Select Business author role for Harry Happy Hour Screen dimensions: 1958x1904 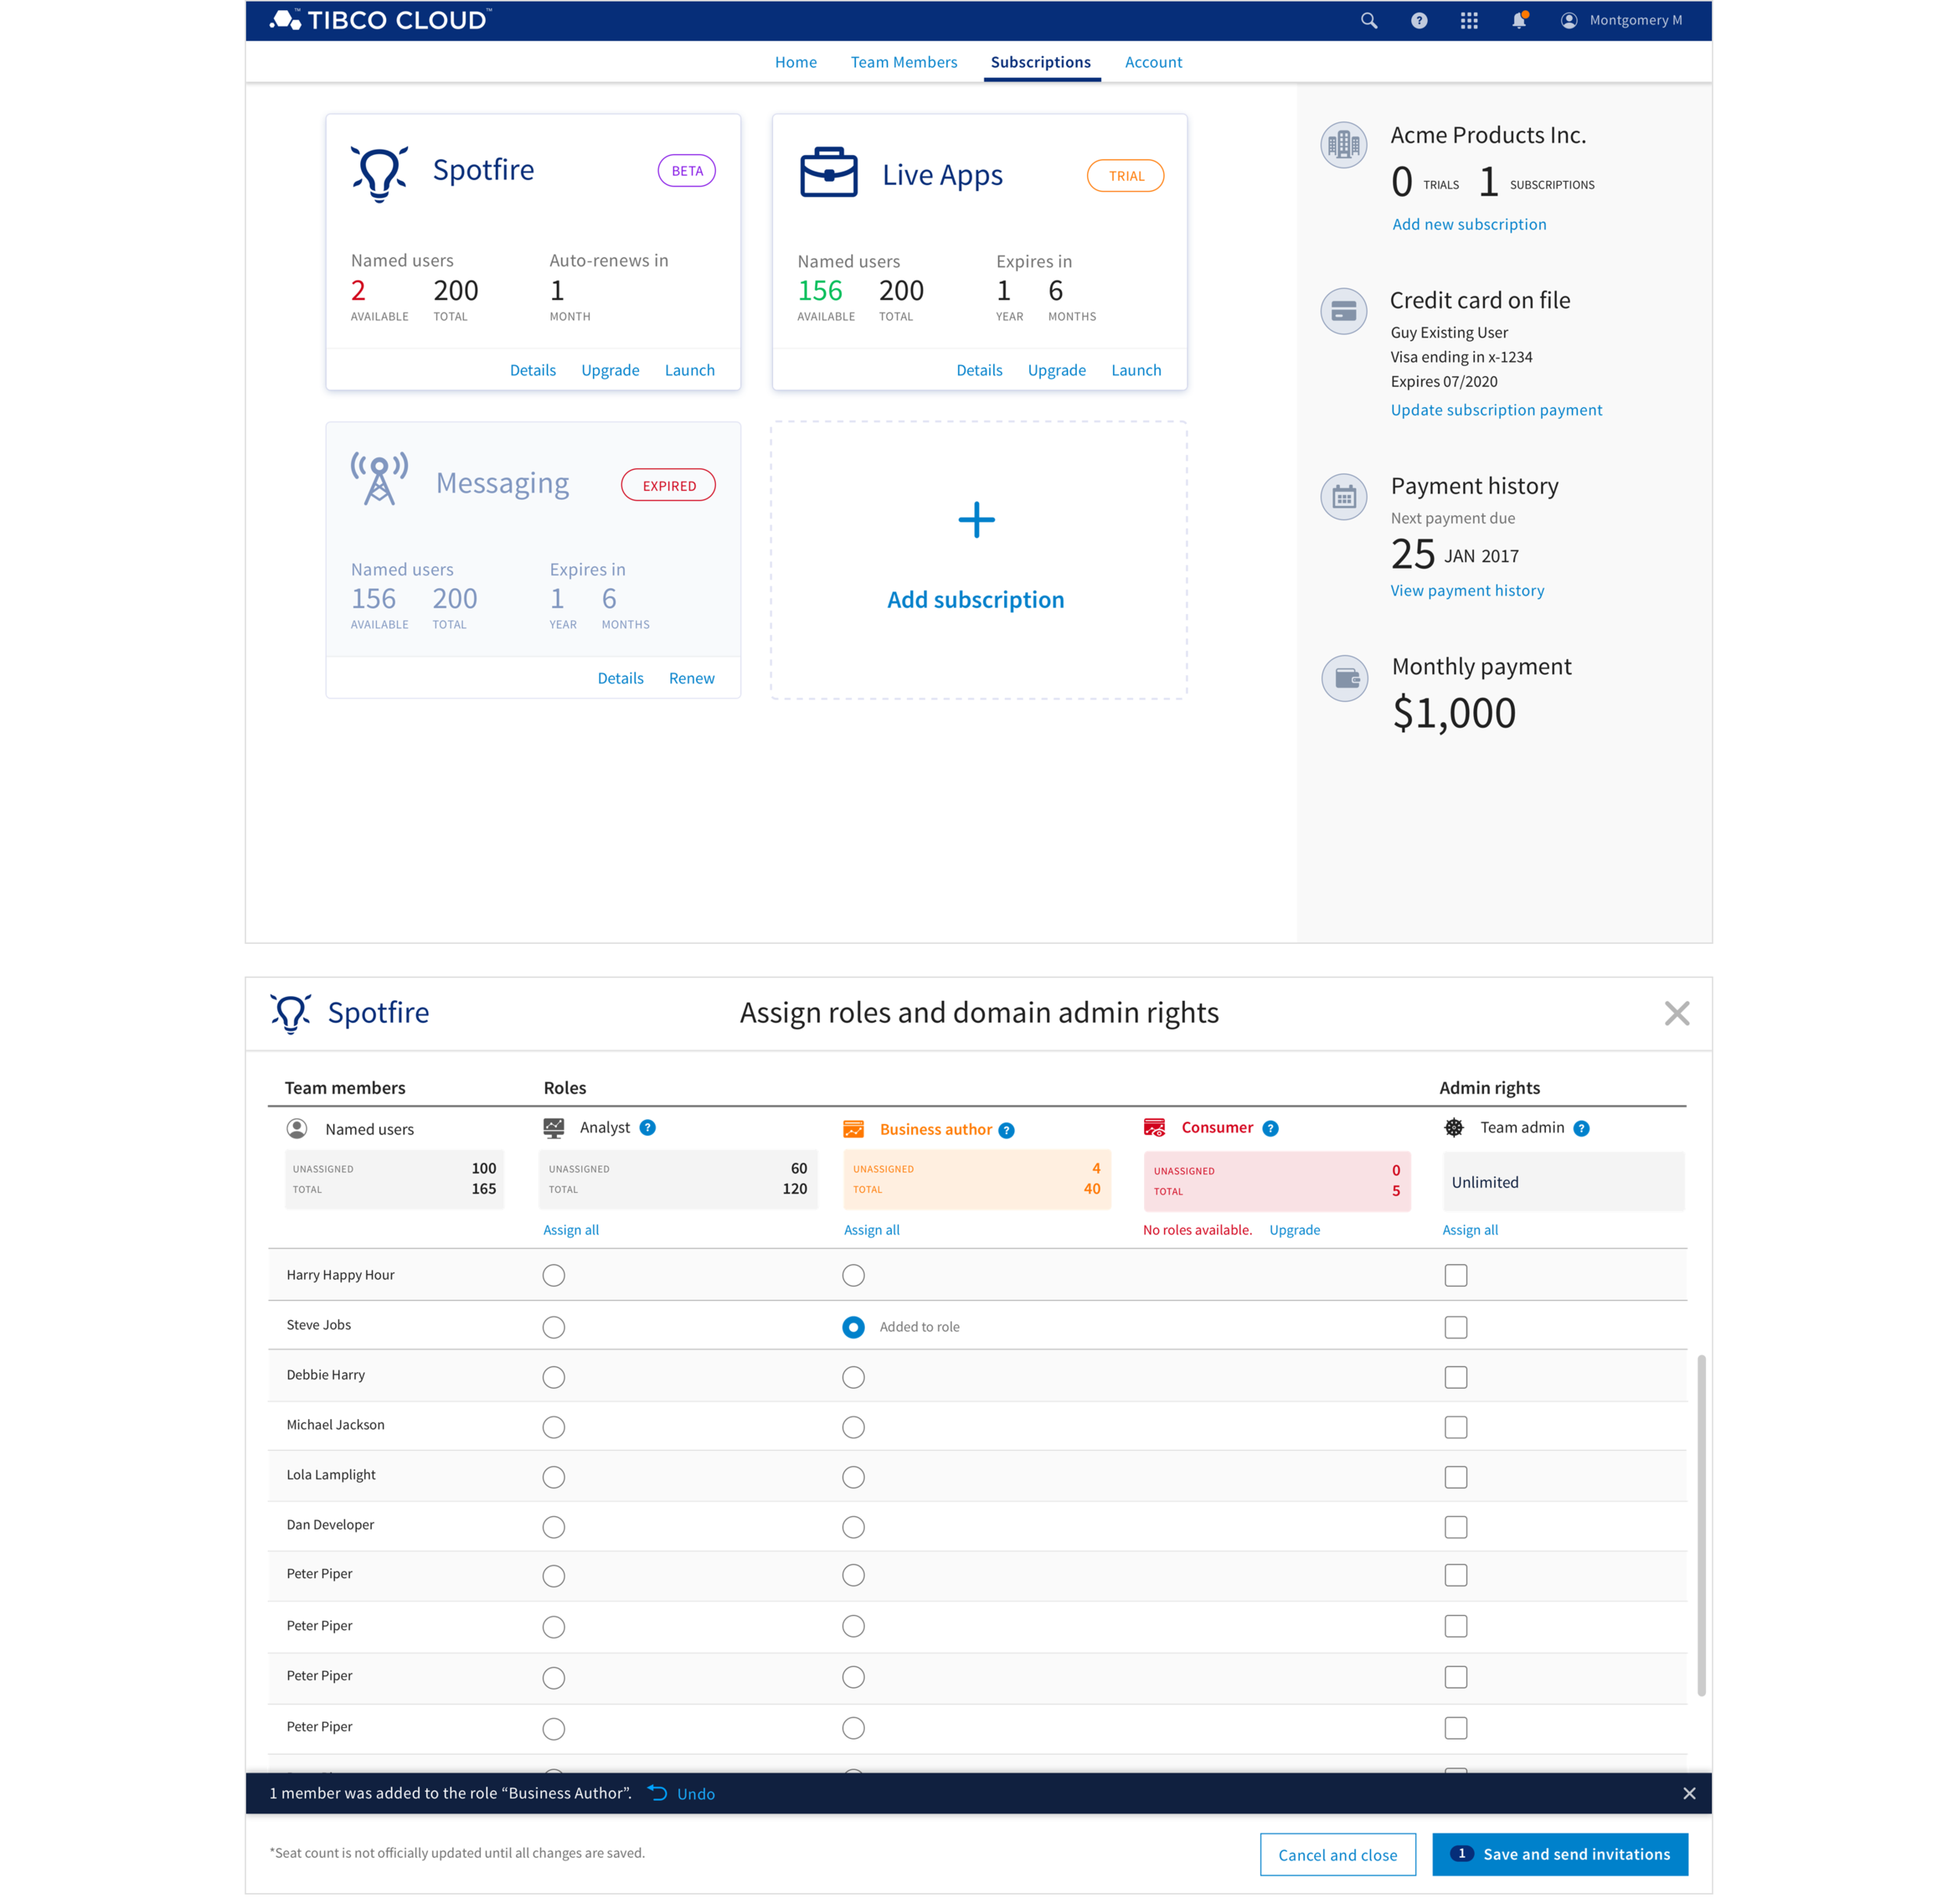pyautogui.click(x=853, y=1275)
